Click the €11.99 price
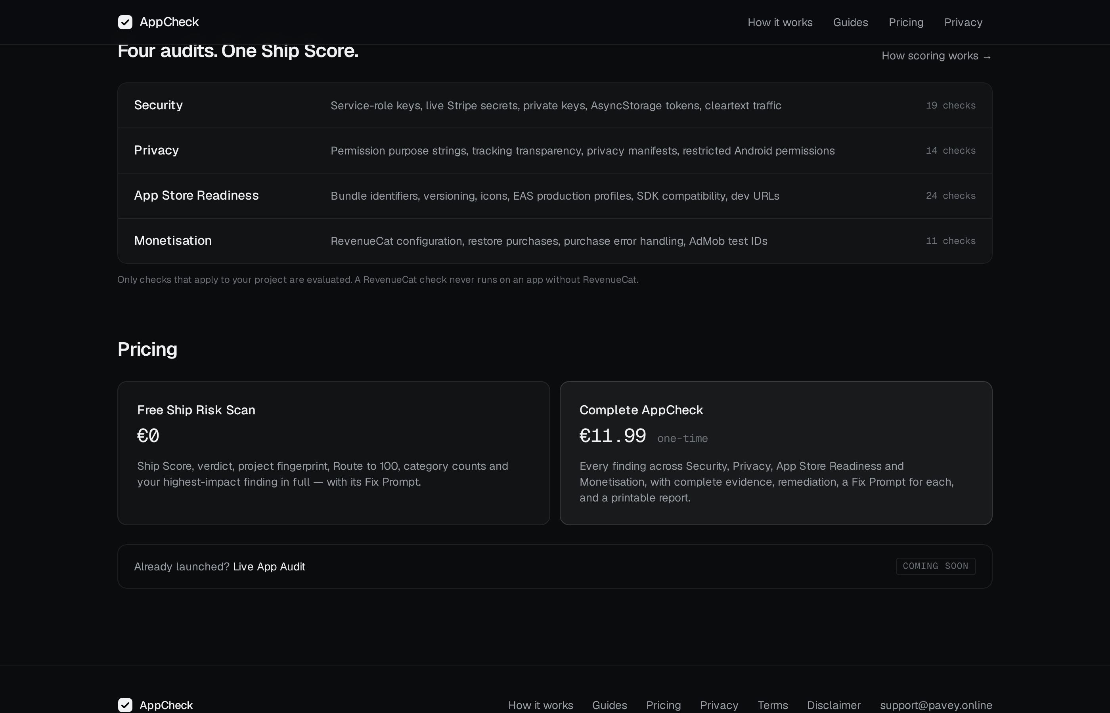This screenshot has width=1110, height=713. (x=612, y=436)
